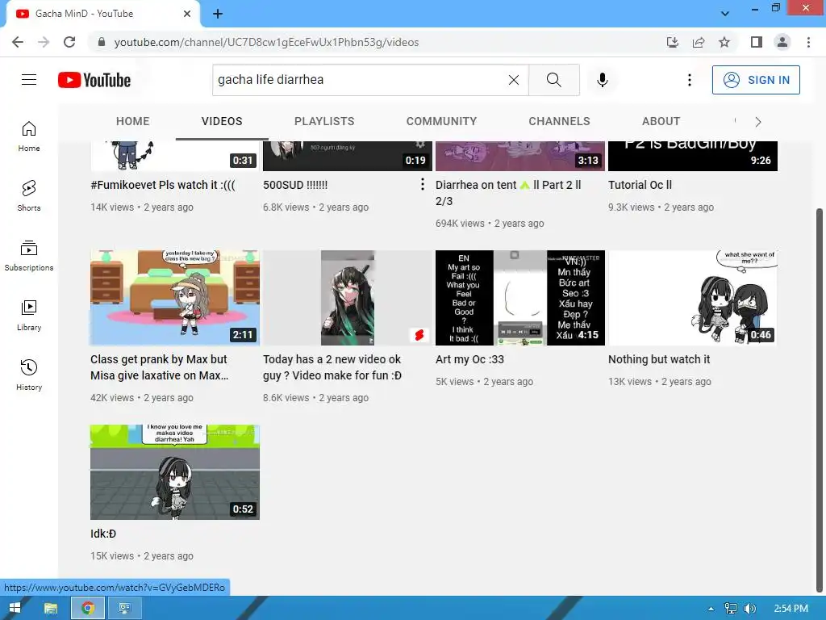Viewport: 826px width, 620px height.
Task: Open Subscriptions in the left sidebar
Action: coord(29,256)
